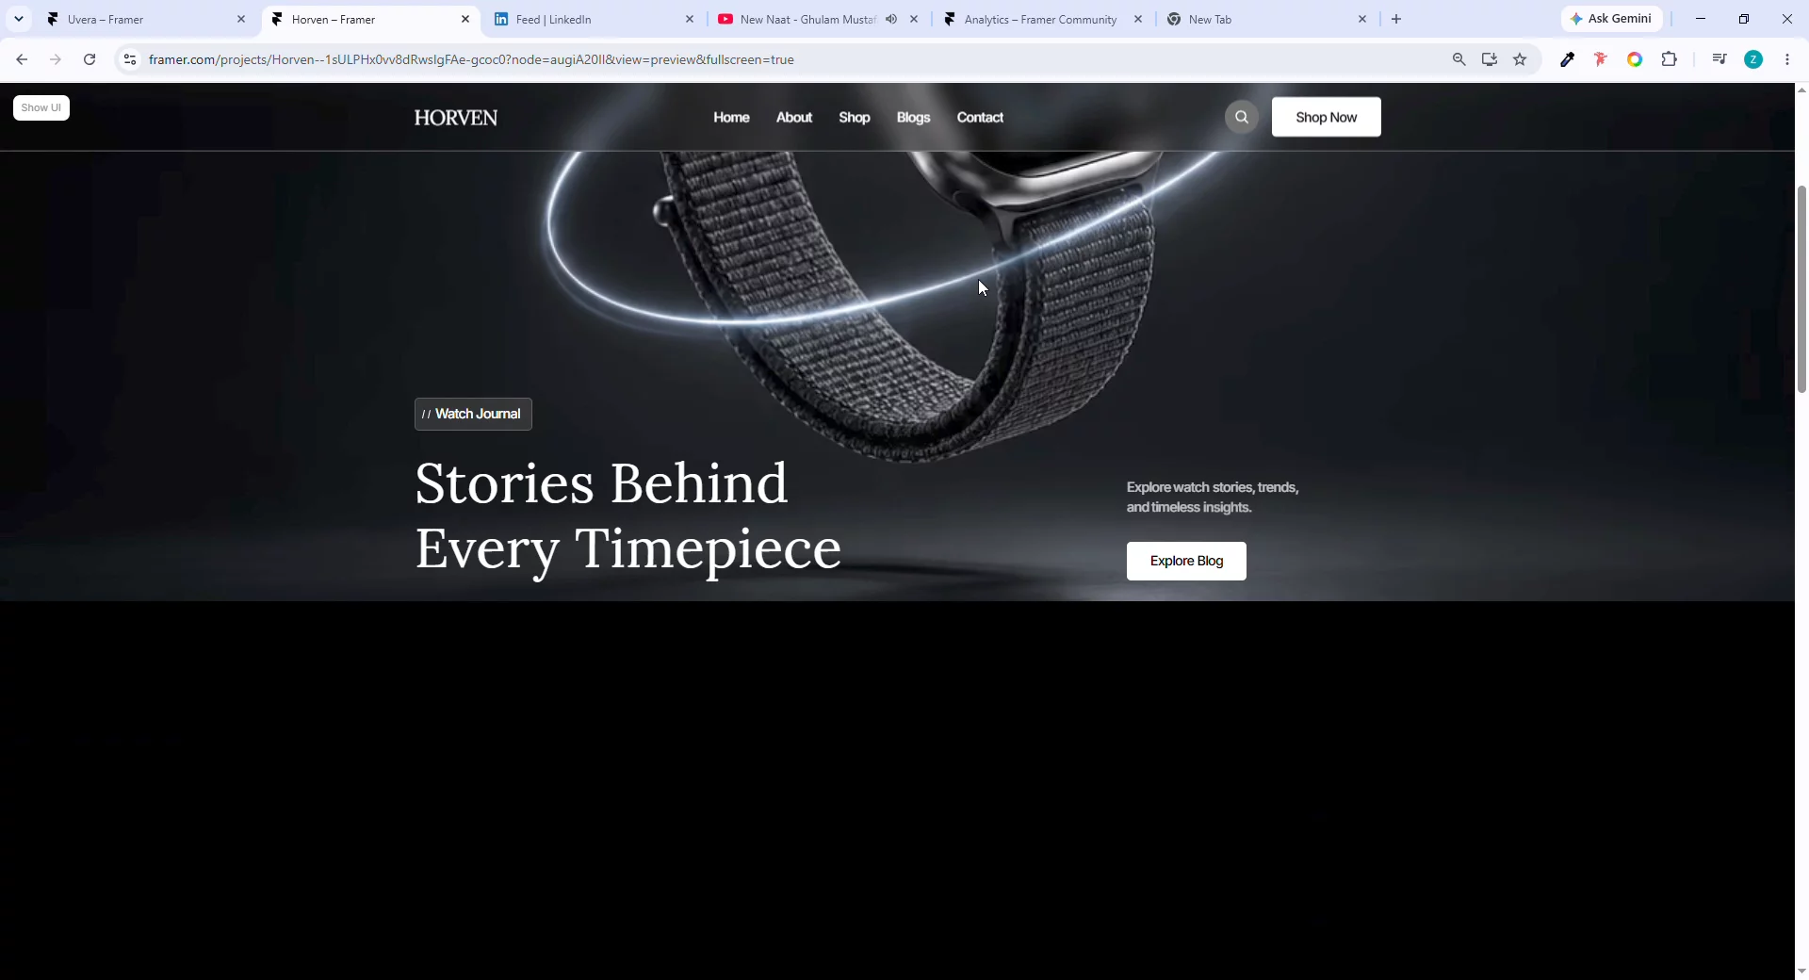Click the media control icon in toolbar
This screenshot has height=980, width=1809.
pos(1719,59)
